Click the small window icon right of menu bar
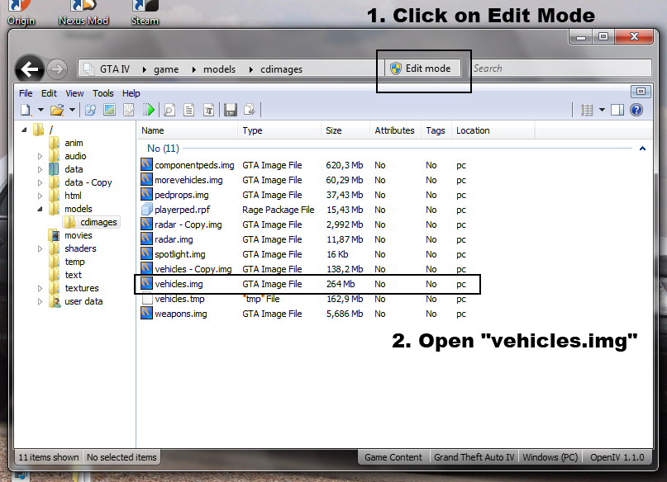The height and width of the screenshot is (482, 667). click(x=641, y=92)
